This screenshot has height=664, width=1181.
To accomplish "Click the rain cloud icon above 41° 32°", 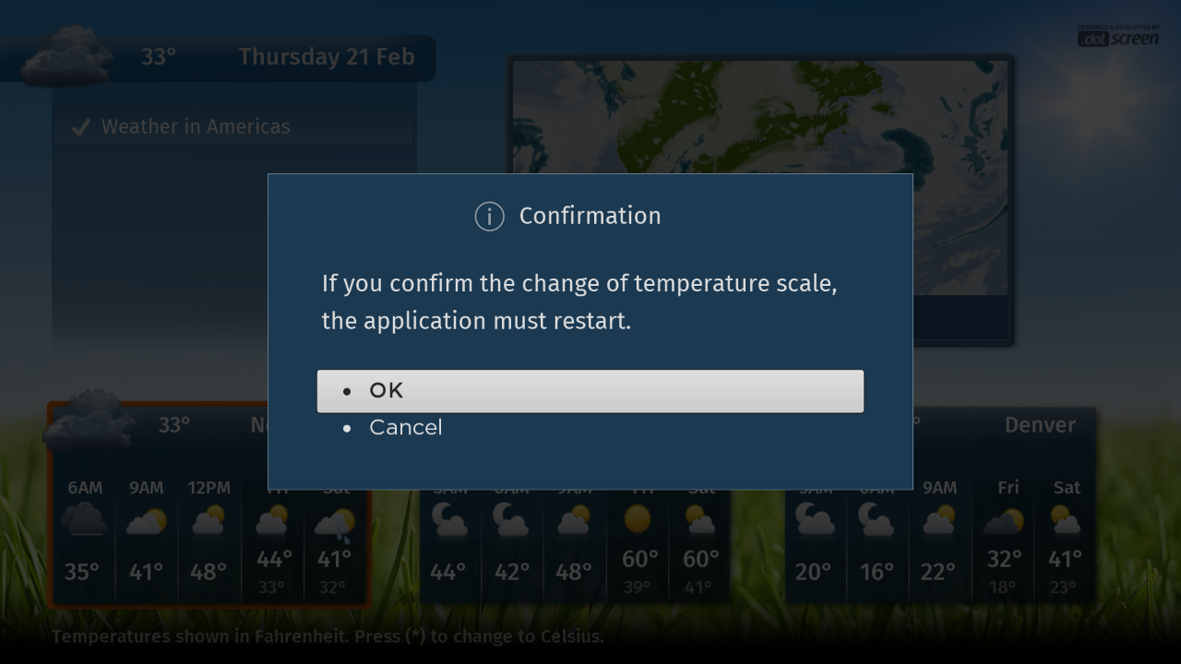I will 334,524.
